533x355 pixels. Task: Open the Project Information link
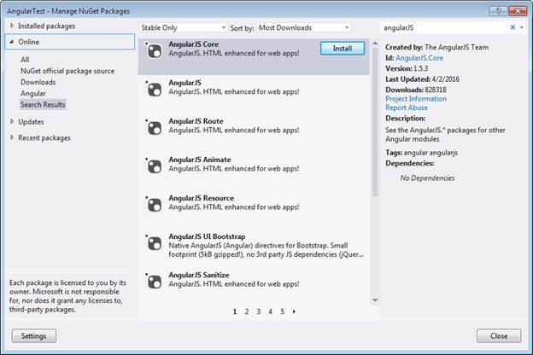tap(416, 99)
